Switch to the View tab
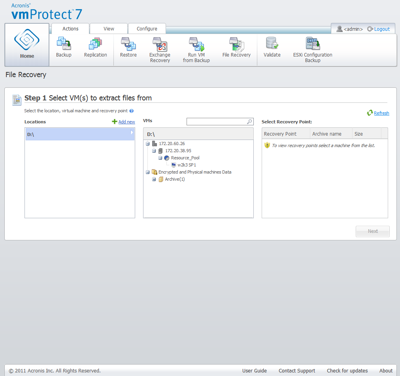The height and width of the screenshot is (376, 400). (x=109, y=28)
